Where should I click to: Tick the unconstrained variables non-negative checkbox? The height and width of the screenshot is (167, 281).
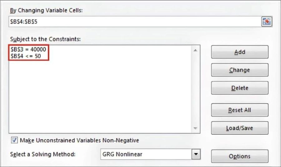pos(14,140)
